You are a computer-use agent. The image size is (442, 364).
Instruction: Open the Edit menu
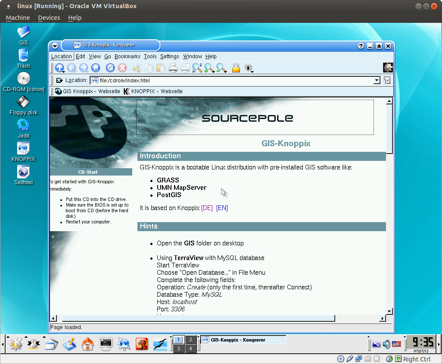point(80,56)
